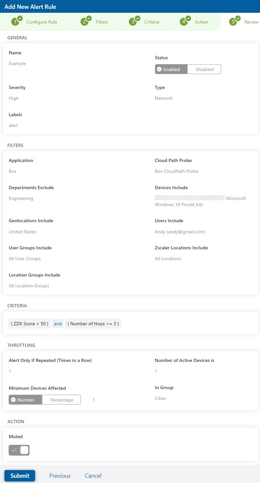Click Previous to go back
The image size is (260, 483).
(x=60, y=475)
